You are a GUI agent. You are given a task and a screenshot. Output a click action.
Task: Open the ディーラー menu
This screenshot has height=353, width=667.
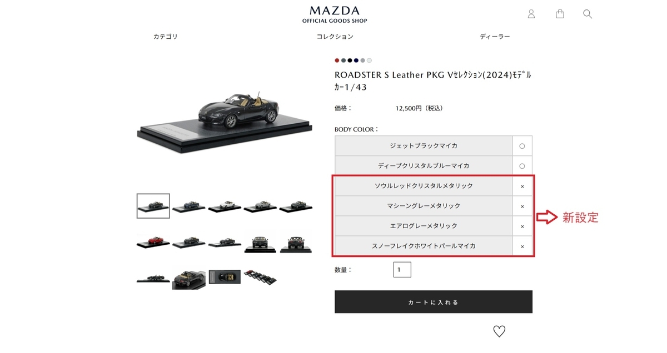(495, 37)
